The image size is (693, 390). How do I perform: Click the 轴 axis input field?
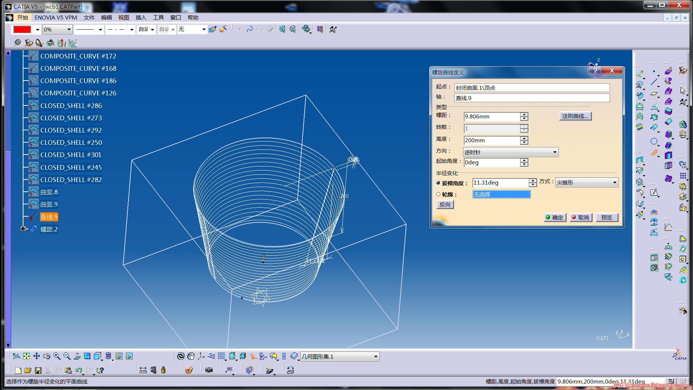click(532, 98)
